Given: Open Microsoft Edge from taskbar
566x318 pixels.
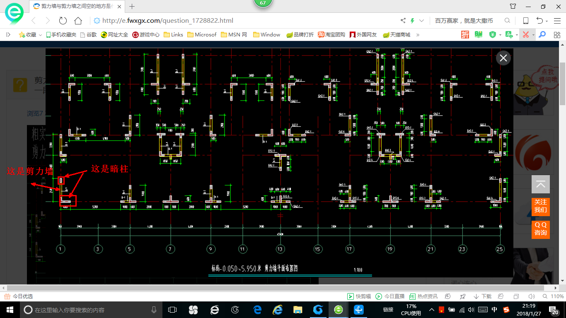Looking at the screenshot, I should pos(257,310).
